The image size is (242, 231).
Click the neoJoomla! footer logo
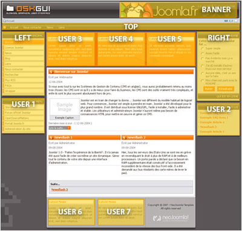pyautogui.click(x=171, y=218)
